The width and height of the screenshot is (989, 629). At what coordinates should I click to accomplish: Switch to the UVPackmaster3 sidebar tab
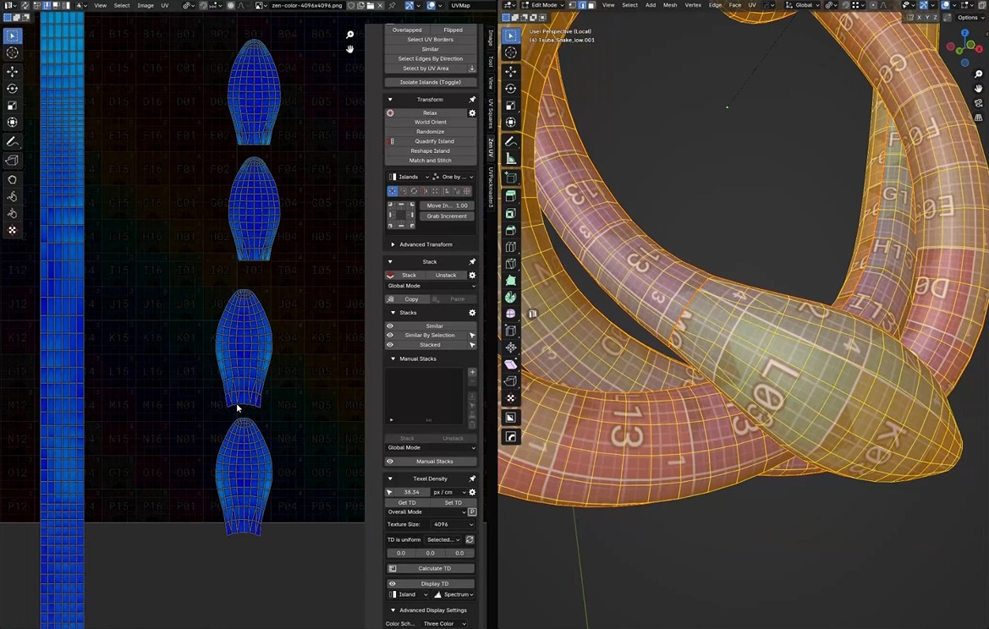pyautogui.click(x=490, y=188)
